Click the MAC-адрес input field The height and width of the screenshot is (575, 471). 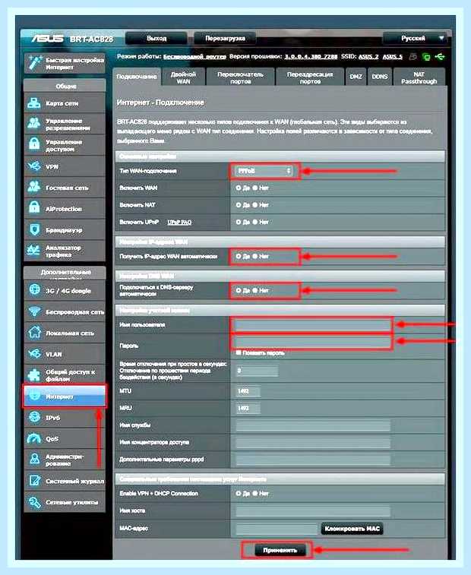click(277, 529)
